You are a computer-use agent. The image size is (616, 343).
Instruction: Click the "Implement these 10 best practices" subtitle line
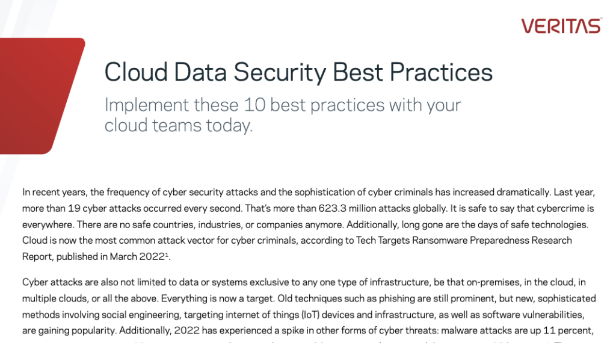(283, 105)
